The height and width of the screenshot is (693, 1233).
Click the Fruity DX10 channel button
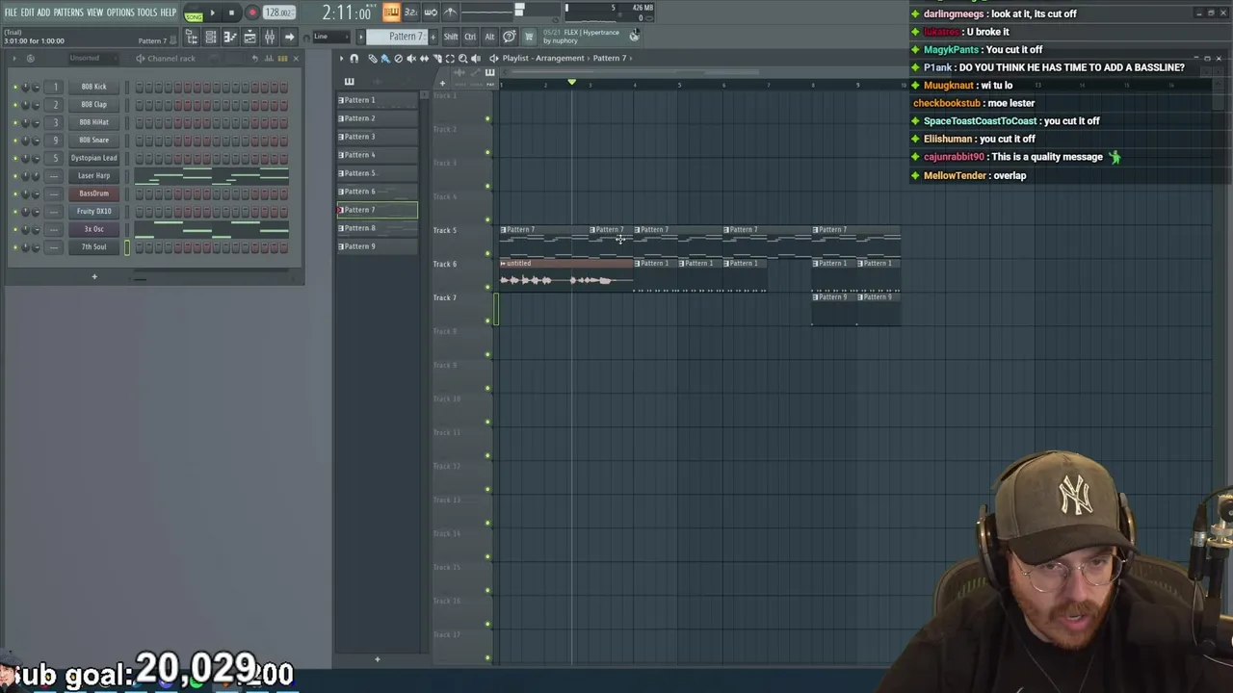coord(93,211)
